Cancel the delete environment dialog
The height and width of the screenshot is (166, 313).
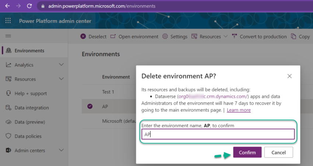(x=278, y=152)
